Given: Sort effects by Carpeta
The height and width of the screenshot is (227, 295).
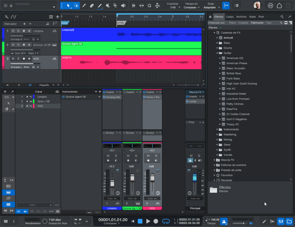Looking at the screenshot, I should click(243, 22).
